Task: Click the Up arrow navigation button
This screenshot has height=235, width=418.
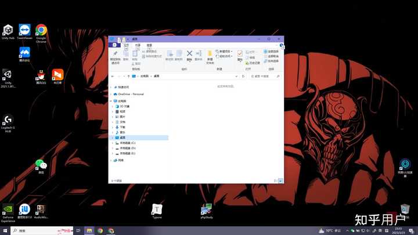Action: click(x=128, y=76)
